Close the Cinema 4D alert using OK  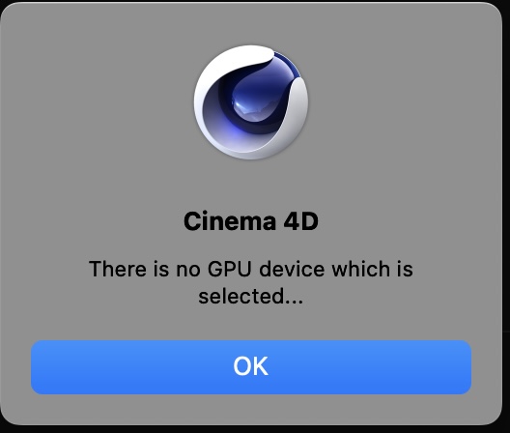point(251,367)
